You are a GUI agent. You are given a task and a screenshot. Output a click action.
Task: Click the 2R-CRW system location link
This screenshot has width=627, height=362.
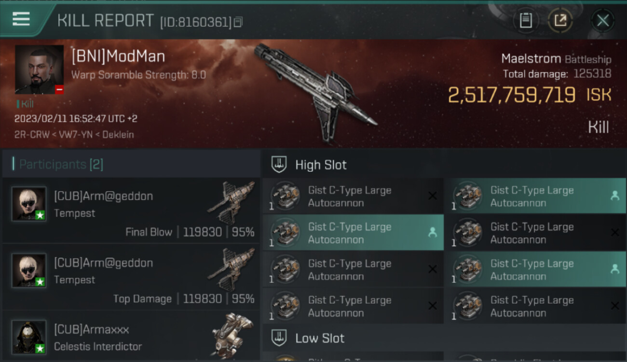point(31,134)
